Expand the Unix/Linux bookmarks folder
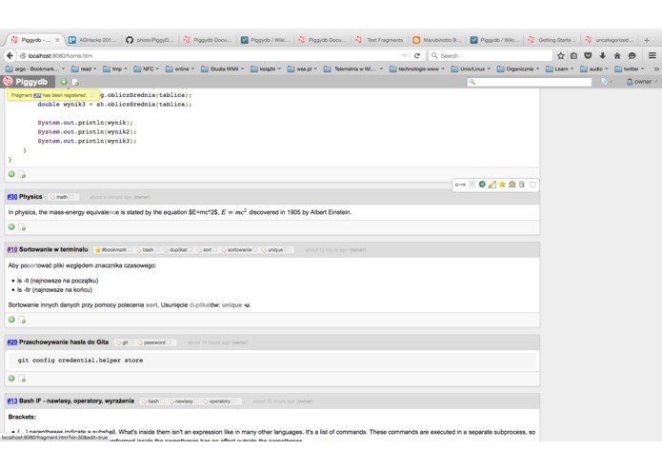662x470 pixels. pos(471,69)
